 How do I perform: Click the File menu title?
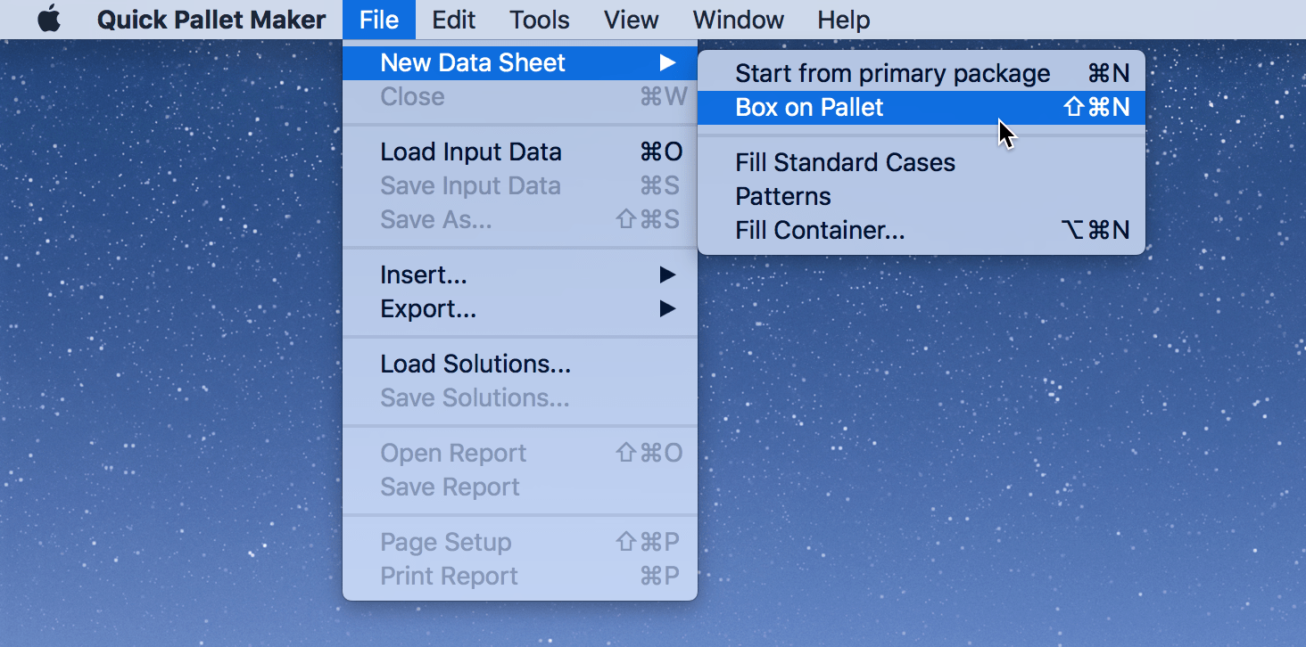[x=379, y=20]
